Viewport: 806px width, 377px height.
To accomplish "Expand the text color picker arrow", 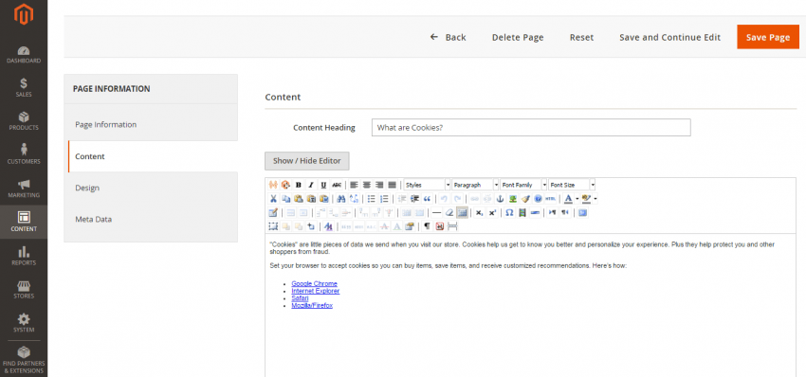I will point(577,199).
